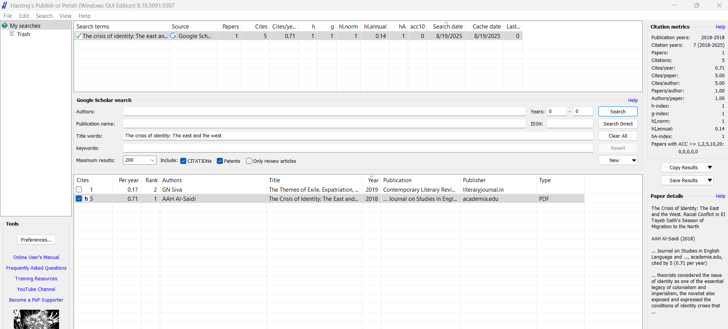Open the Search menu

pyautogui.click(x=44, y=16)
